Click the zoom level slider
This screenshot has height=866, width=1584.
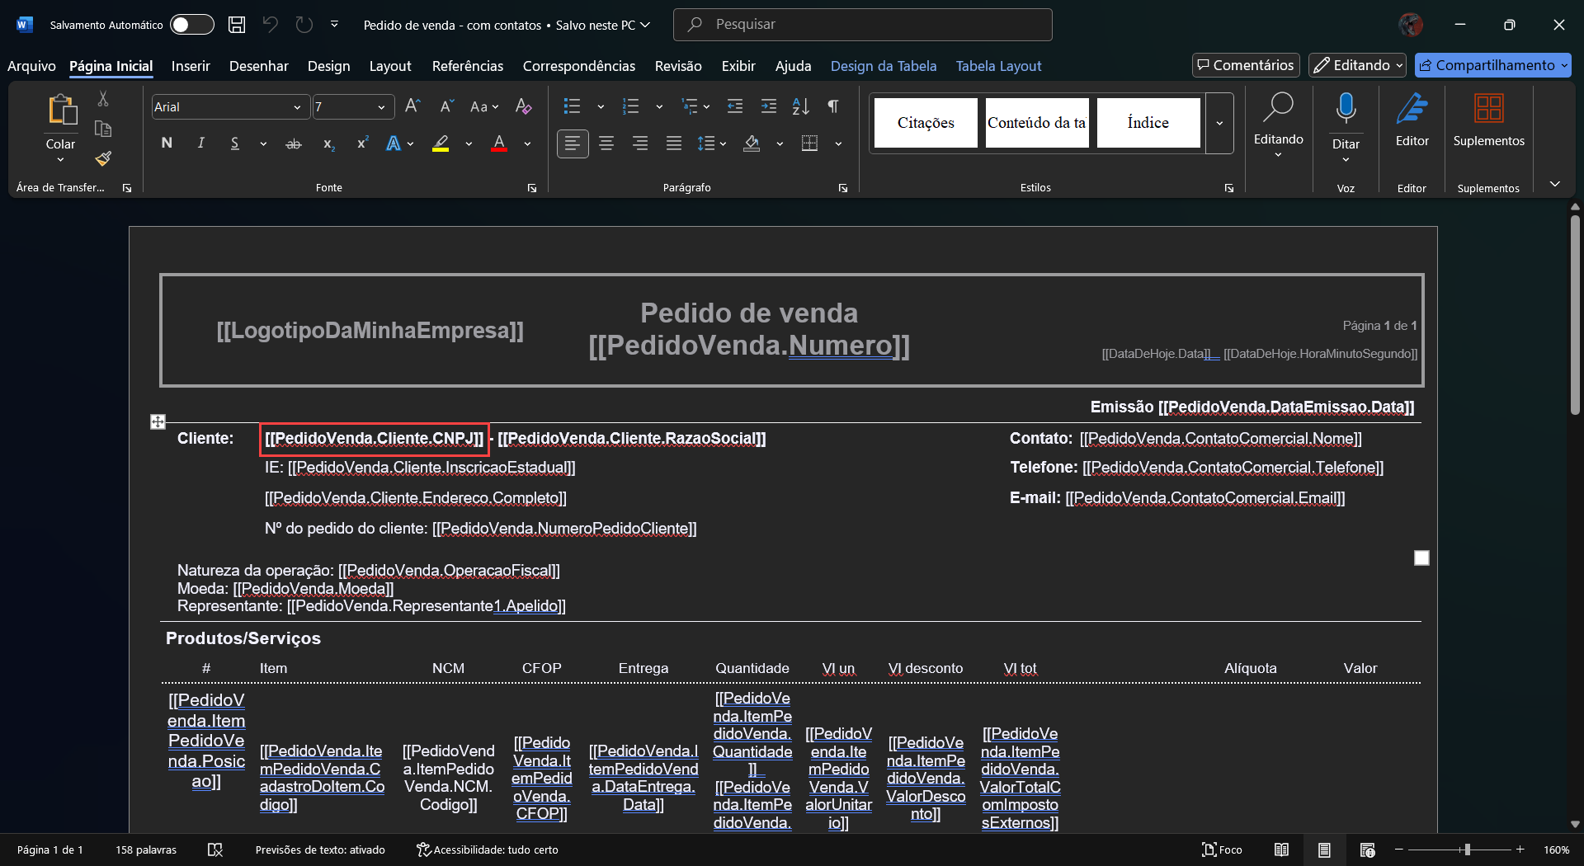[1467, 850]
